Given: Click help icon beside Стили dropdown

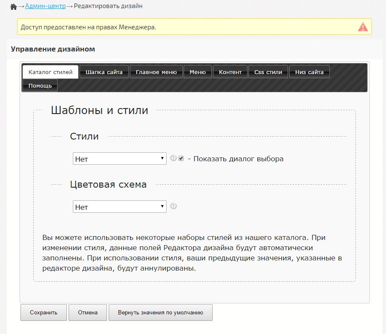Looking at the screenshot, I should [x=173, y=158].
